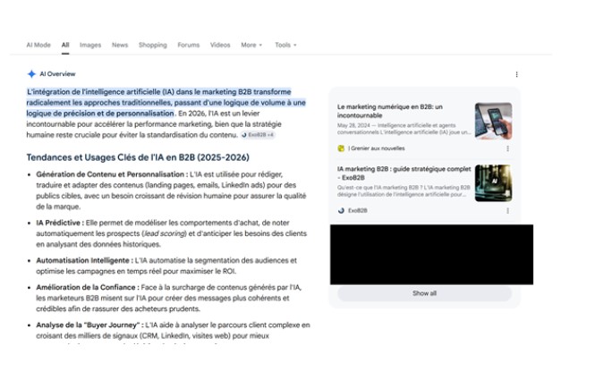Click the ExoB2B +4 source chip
This screenshot has width=595, height=371.
(x=258, y=134)
